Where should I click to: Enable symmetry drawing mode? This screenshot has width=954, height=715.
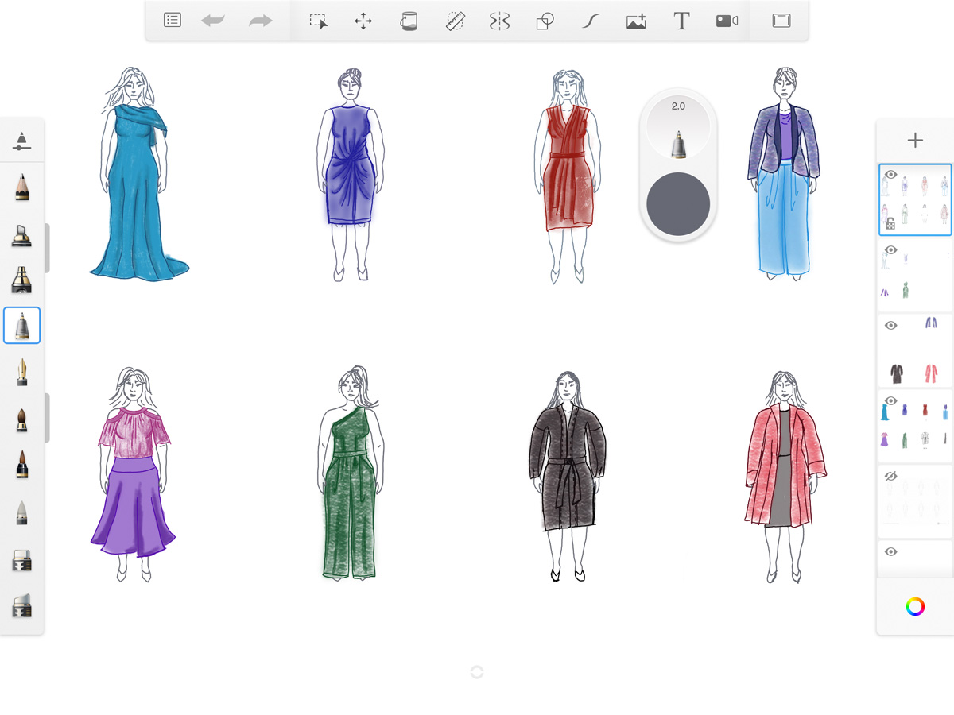click(500, 21)
